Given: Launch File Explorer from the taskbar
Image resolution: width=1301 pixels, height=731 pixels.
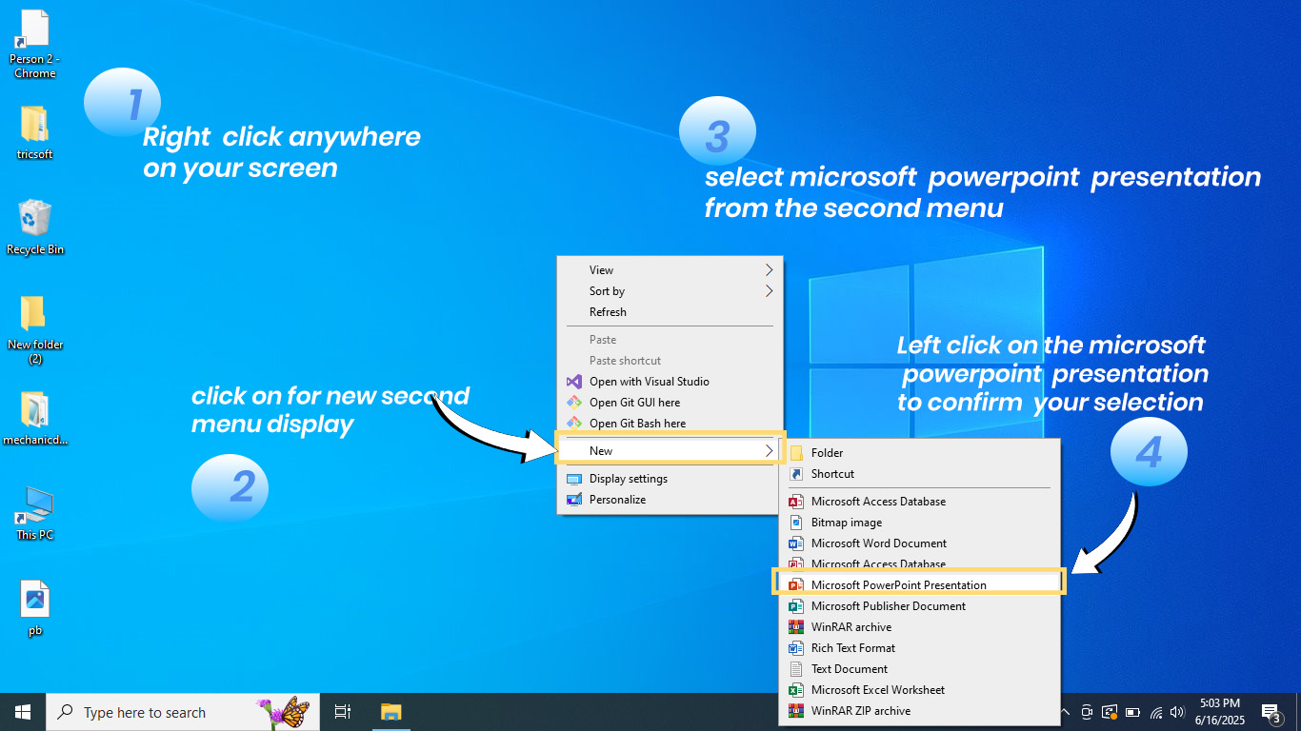Looking at the screenshot, I should coord(390,712).
